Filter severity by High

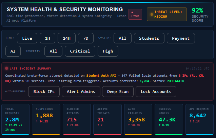click(x=108, y=51)
